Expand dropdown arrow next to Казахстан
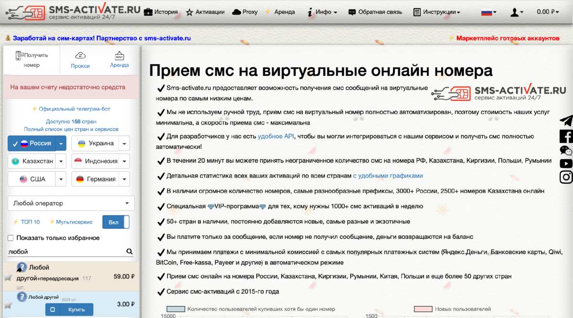 [x=61, y=161]
